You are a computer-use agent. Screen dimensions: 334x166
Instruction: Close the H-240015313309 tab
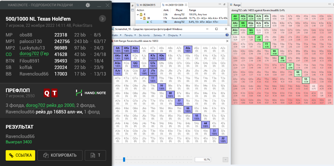pos(186,5)
